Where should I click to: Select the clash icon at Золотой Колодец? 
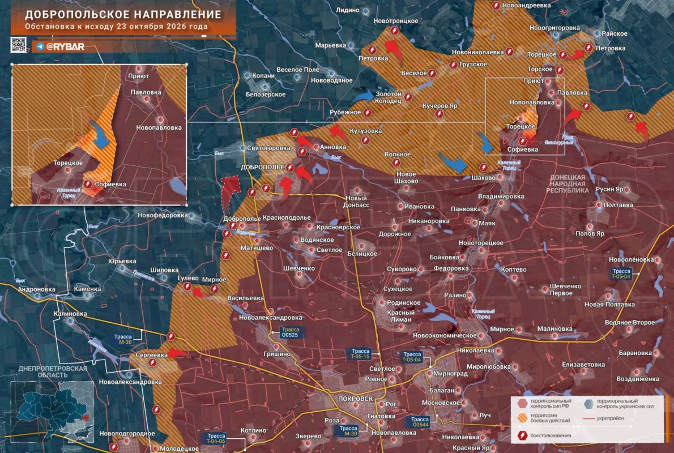point(408,97)
